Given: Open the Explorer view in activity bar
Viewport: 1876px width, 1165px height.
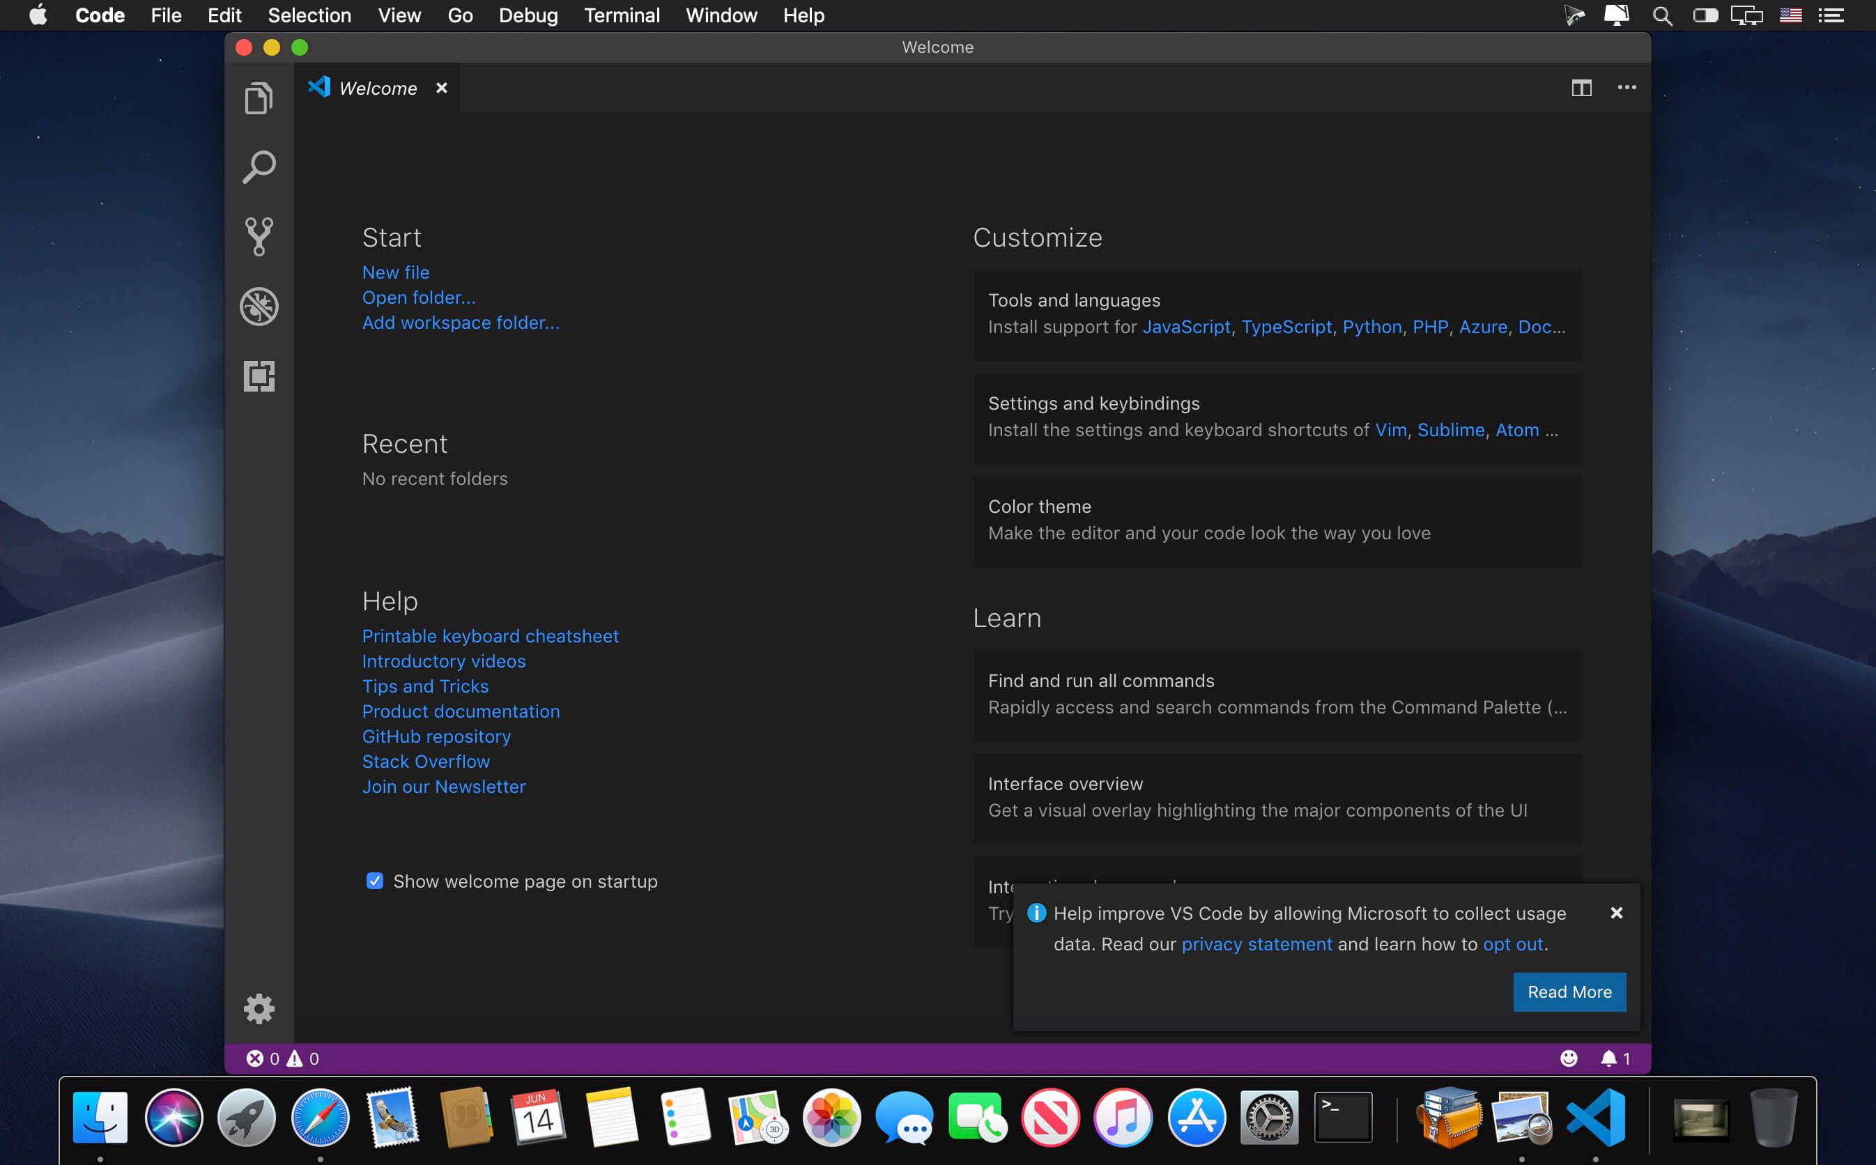Looking at the screenshot, I should point(259,99).
